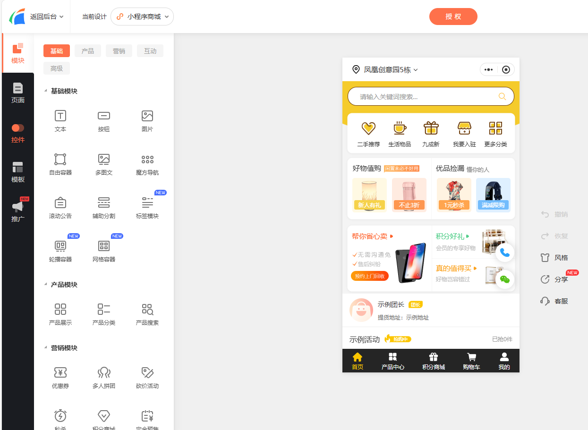
Task: Add the 砍价活动 module
Action: (147, 378)
